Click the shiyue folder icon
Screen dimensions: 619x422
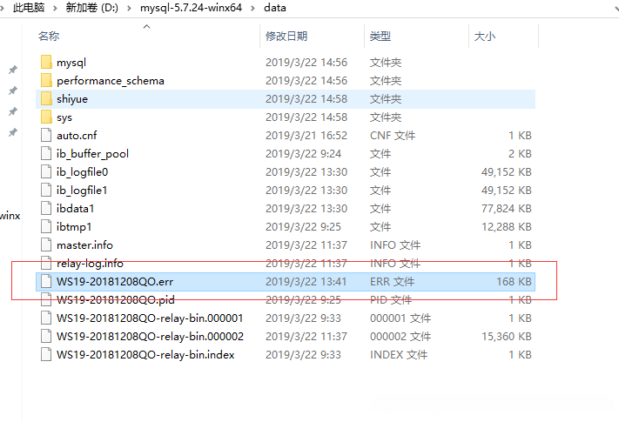point(46,99)
